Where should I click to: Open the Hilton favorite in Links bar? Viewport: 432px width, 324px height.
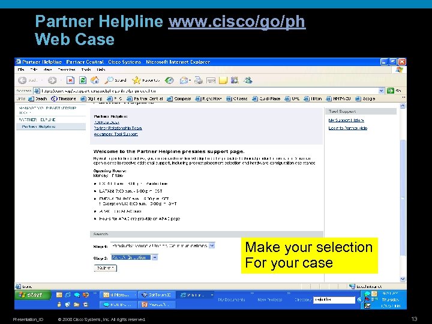[x=313, y=98]
